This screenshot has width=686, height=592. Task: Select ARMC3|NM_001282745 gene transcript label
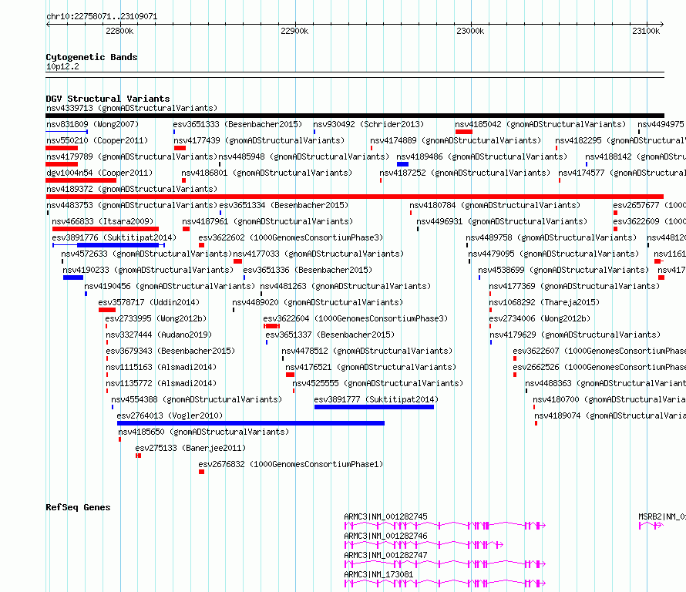(x=385, y=516)
